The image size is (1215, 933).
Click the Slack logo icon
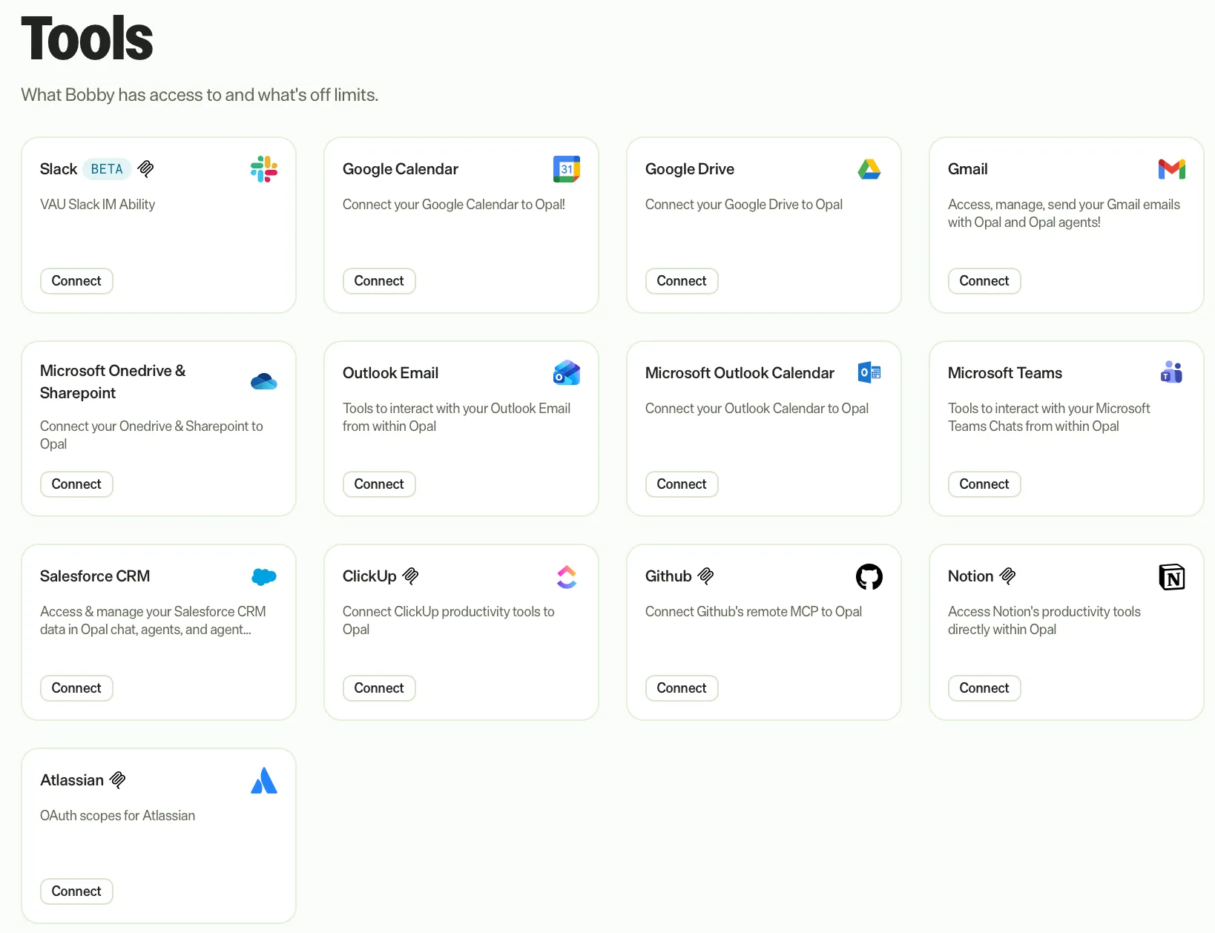(264, 169)
